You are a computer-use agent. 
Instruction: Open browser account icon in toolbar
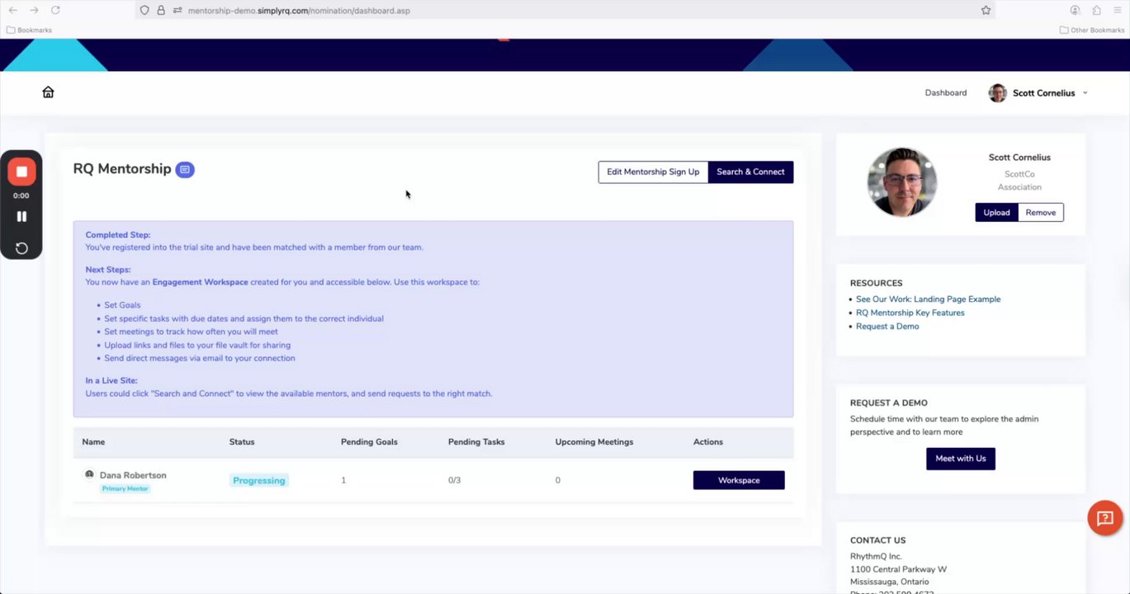pyautogui.click(x=1075, y=10)
